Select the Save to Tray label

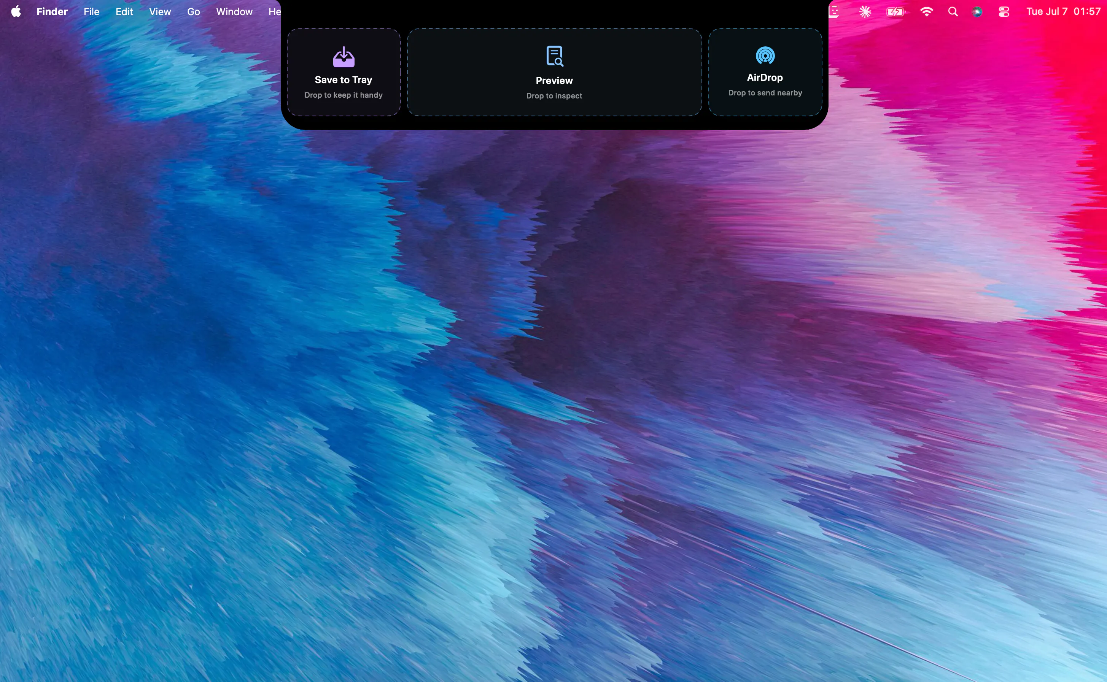(x=344, y=80)
